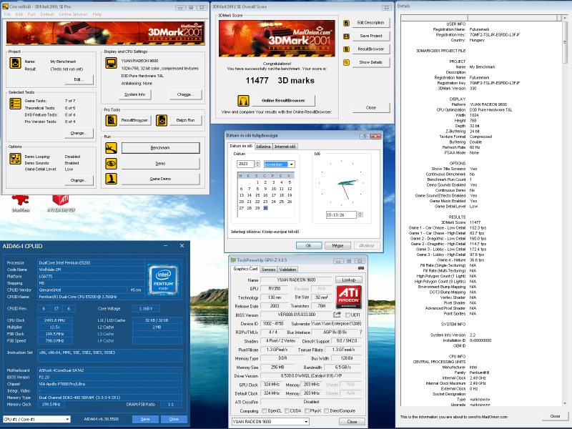Click the Mégse button in date dialog

[337, 245]
